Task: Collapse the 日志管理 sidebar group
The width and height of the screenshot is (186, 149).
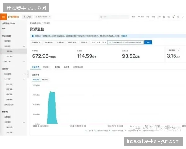Action: (24, 122)
